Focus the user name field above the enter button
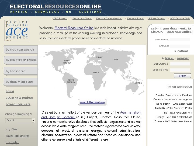 pos(180,70)
